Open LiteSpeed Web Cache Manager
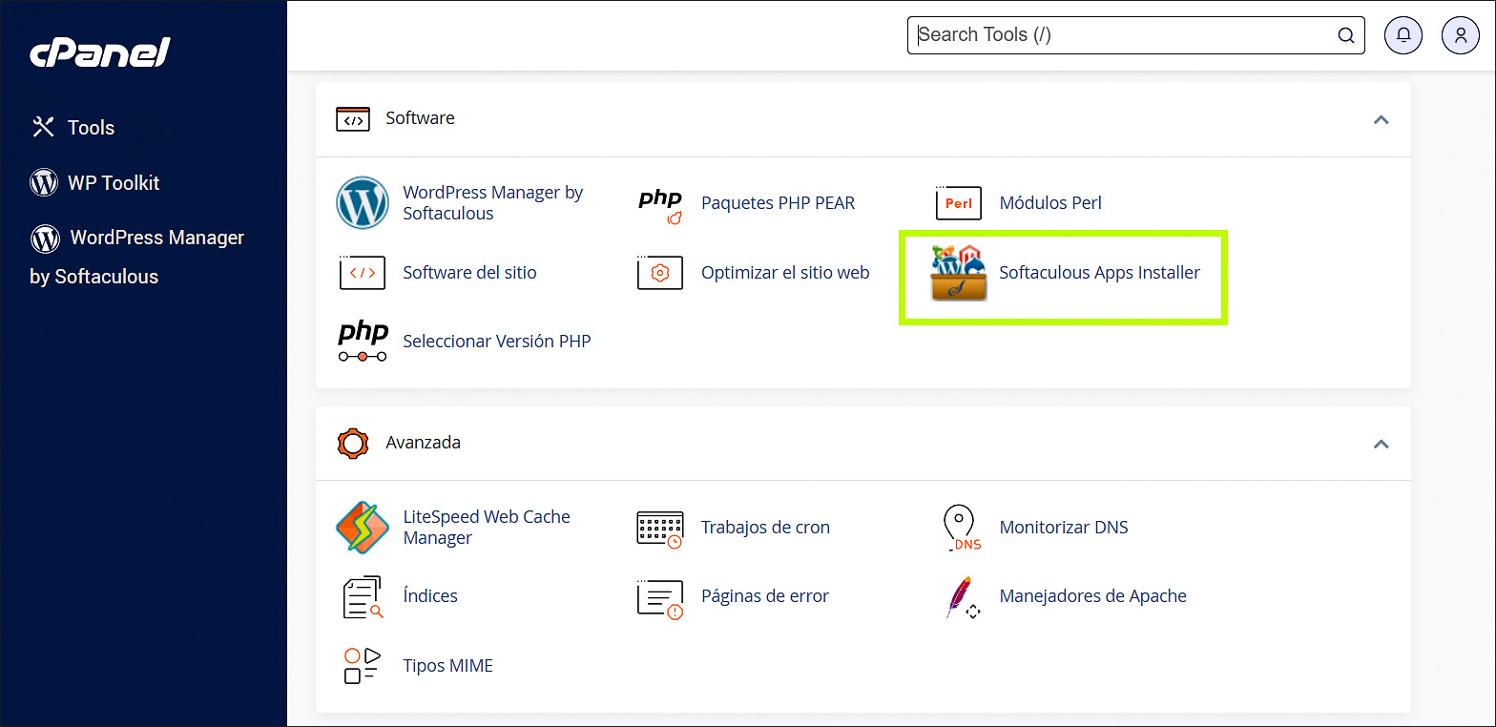Screen dimensions: 1496x727 pyautogui.click(x=487, y=528)
